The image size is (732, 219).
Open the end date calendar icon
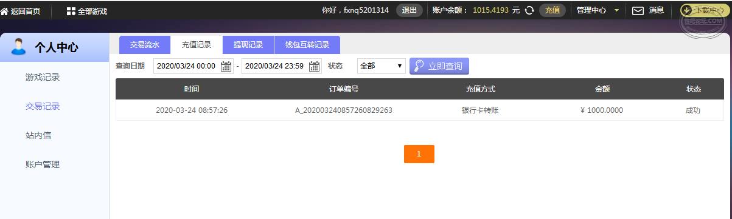click(315, 66)
